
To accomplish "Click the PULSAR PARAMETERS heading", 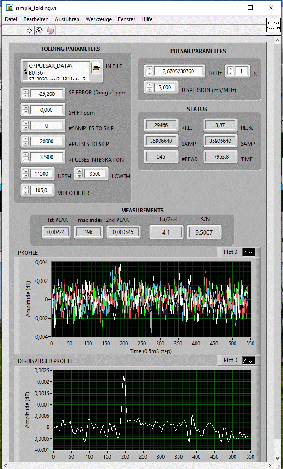I will click(x=198, y=51).
